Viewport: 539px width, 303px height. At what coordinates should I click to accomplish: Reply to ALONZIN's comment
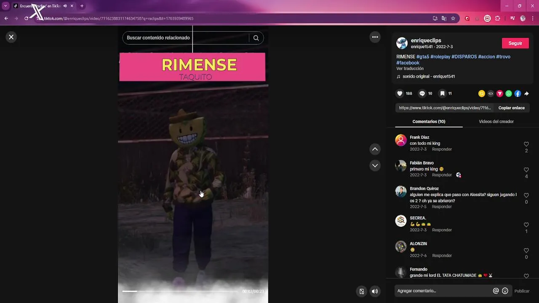[x=442, y=256]
